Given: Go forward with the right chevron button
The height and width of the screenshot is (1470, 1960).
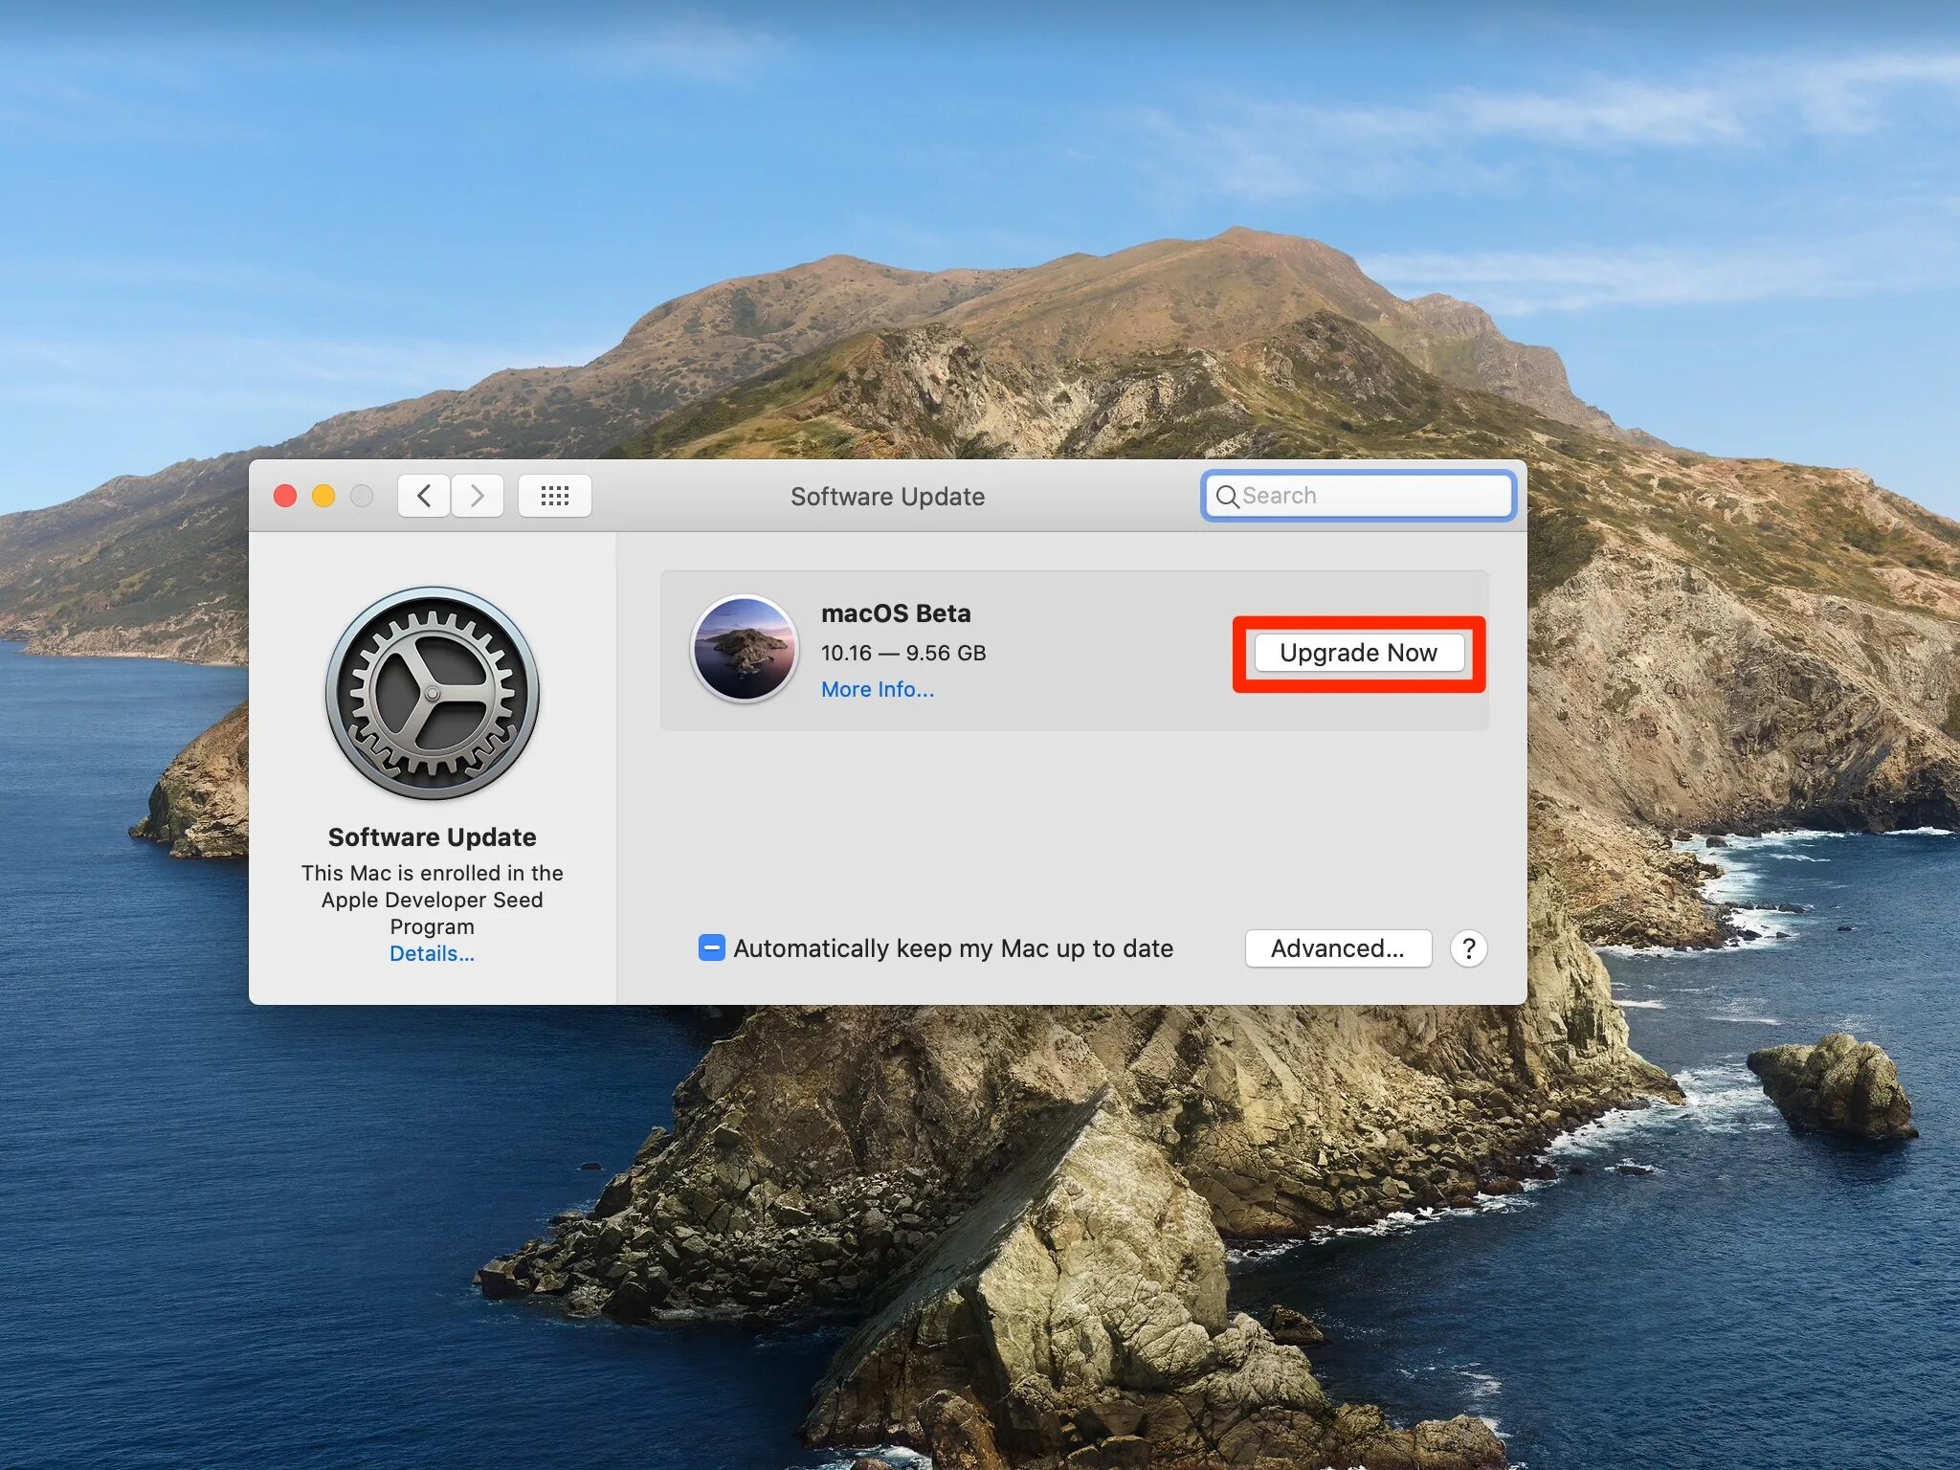Looking at the screenshot, I should [478, 496].
